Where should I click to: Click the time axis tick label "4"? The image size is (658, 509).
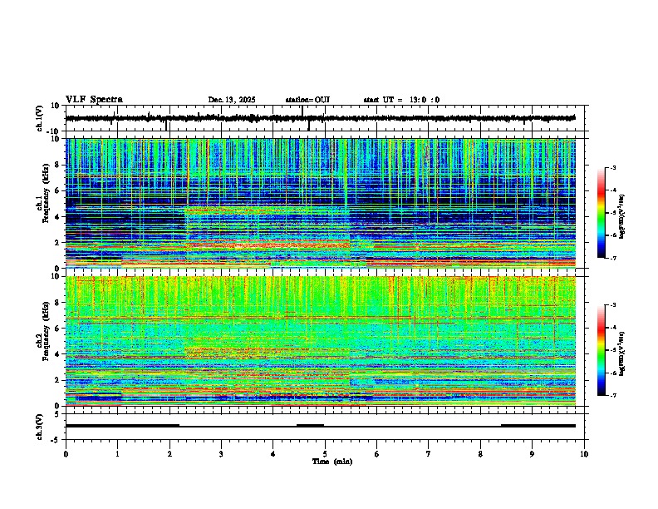[273, 453]
